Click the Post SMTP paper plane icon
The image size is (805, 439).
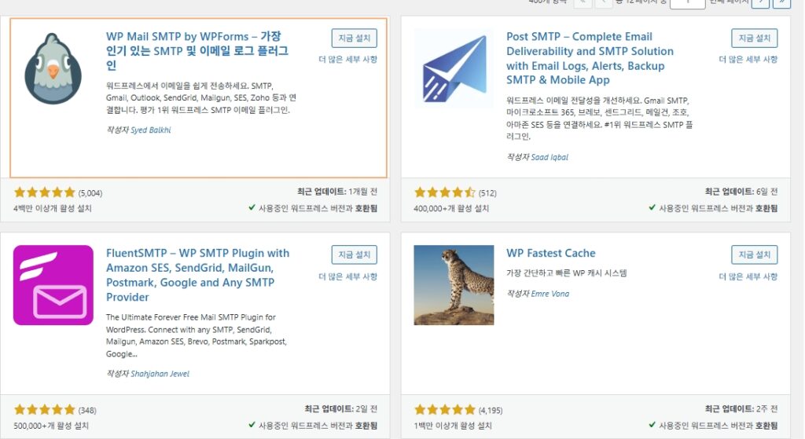click(454, 68)
